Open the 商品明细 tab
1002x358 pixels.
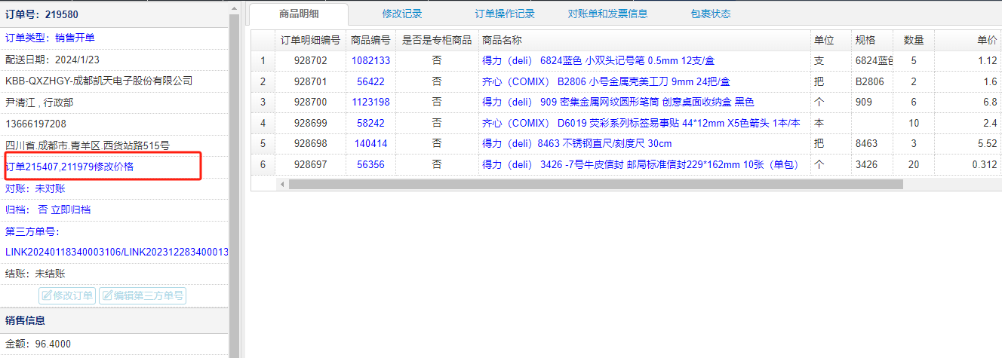click(x=298, y=14)
